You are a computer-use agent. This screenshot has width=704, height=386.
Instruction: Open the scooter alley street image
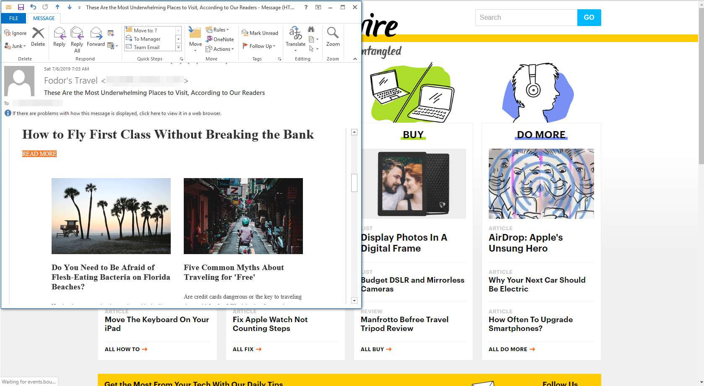[243, 216]
